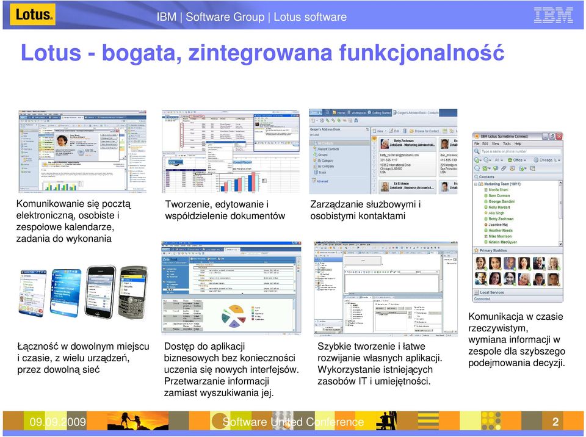Click the last photo in second buddies row
The image size is (586, 437).
pos(554,279)
